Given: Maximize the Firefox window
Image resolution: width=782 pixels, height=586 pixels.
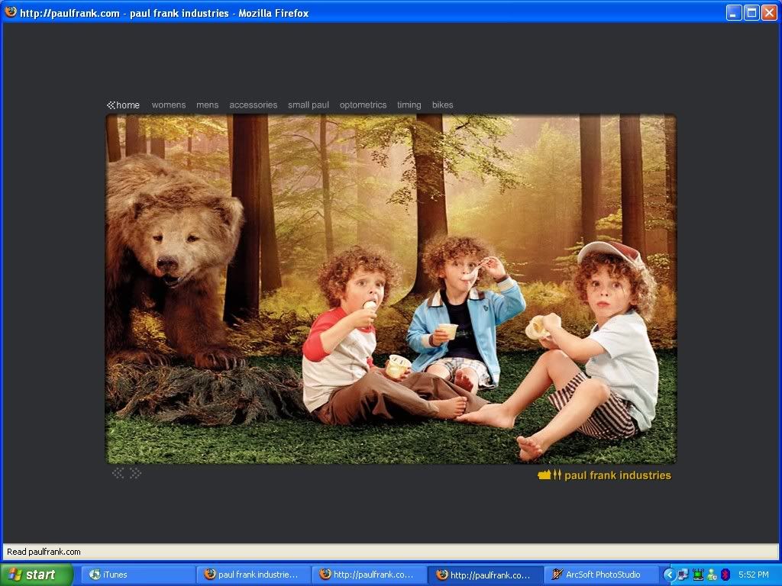Looking at the screenshot, I should point(751,12).
